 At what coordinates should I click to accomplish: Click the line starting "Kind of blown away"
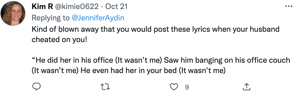click(x=156, y=29)
